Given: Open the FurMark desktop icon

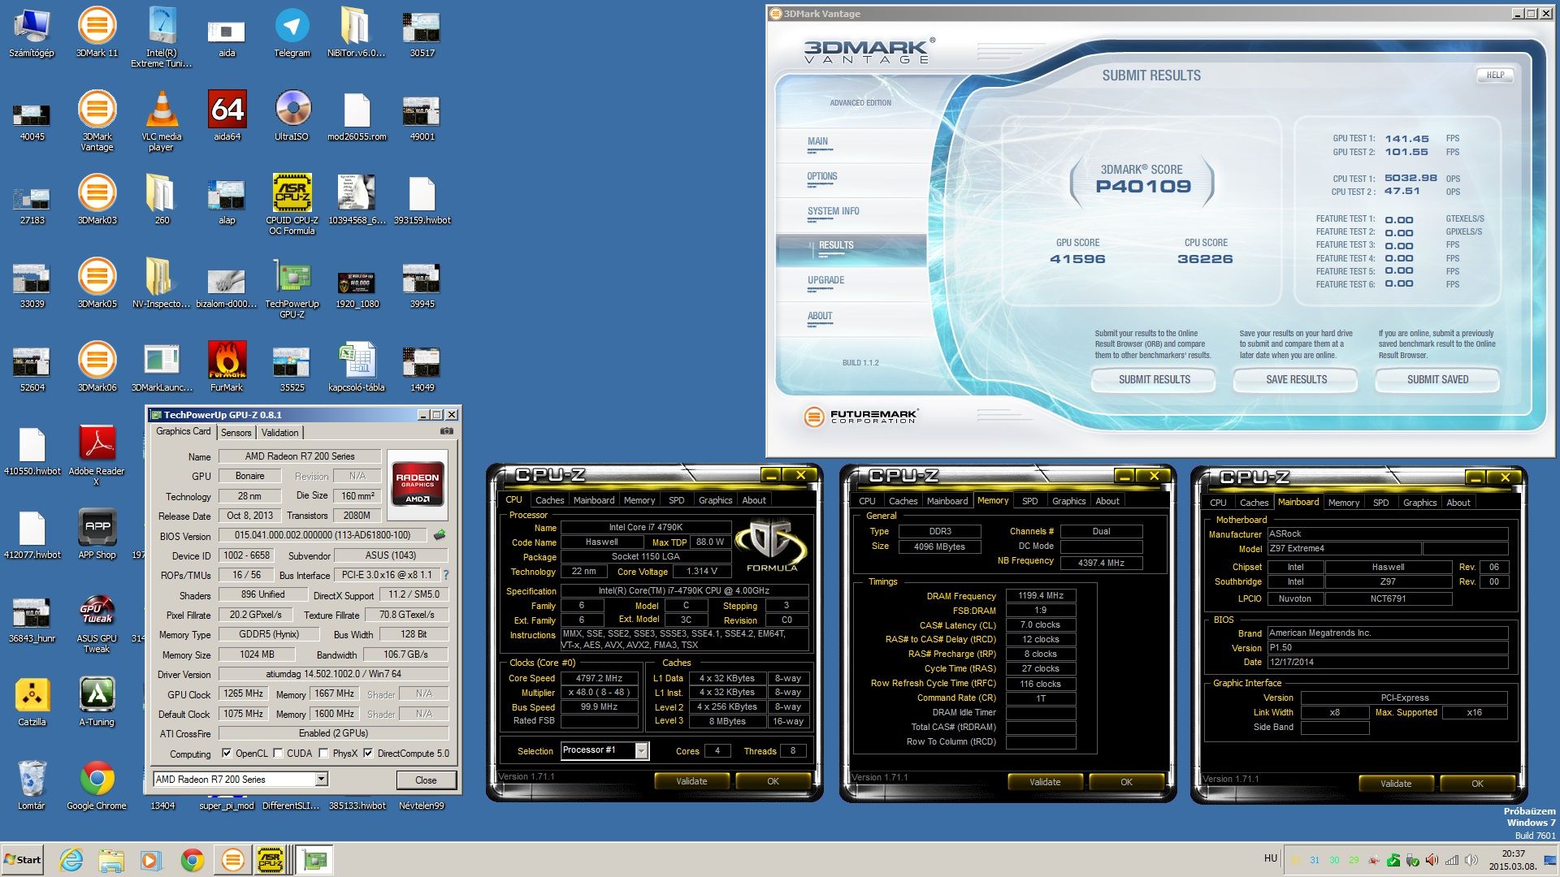Looking at the screenshot, I should 227,367.
